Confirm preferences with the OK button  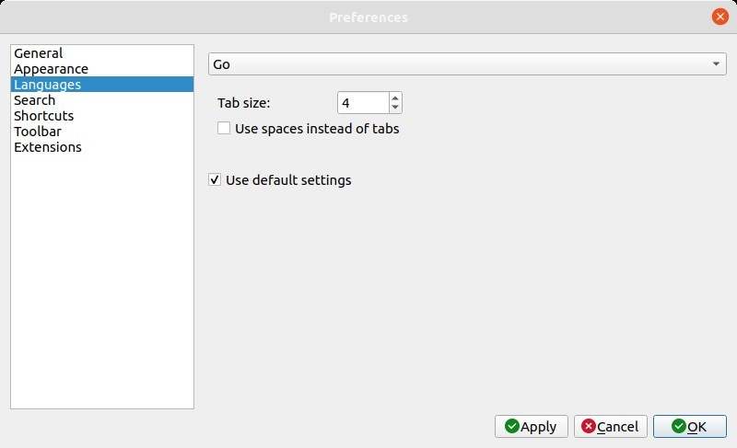point(689,426)
